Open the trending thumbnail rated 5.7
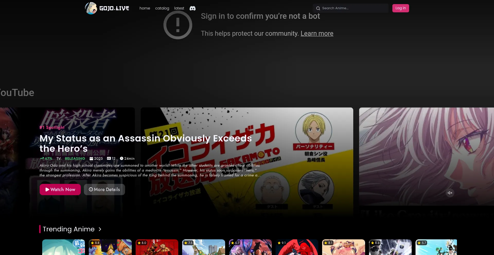494x255 pixels. pos(436,248)
